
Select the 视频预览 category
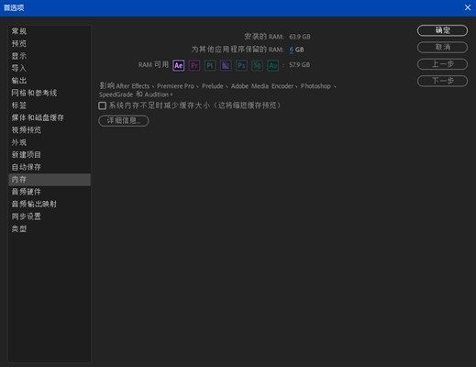pos(50,130)
